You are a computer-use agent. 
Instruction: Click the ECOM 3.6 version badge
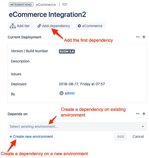(x=67, y=51)
